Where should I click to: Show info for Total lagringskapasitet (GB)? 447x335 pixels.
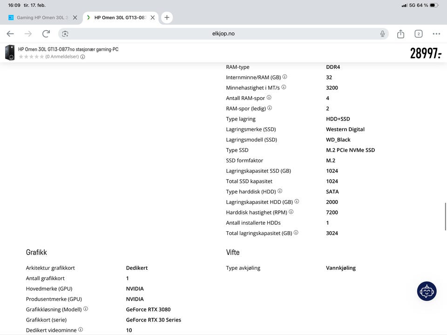(x=296, y=233)
